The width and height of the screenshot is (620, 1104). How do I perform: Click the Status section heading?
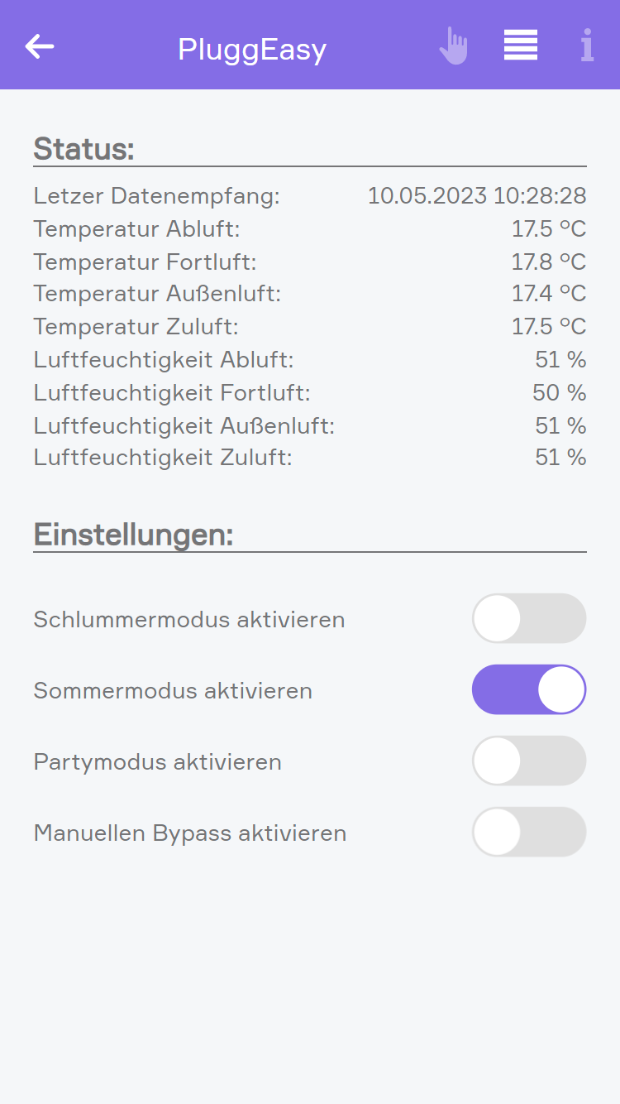pyautogui.click(x=83, y=149)
